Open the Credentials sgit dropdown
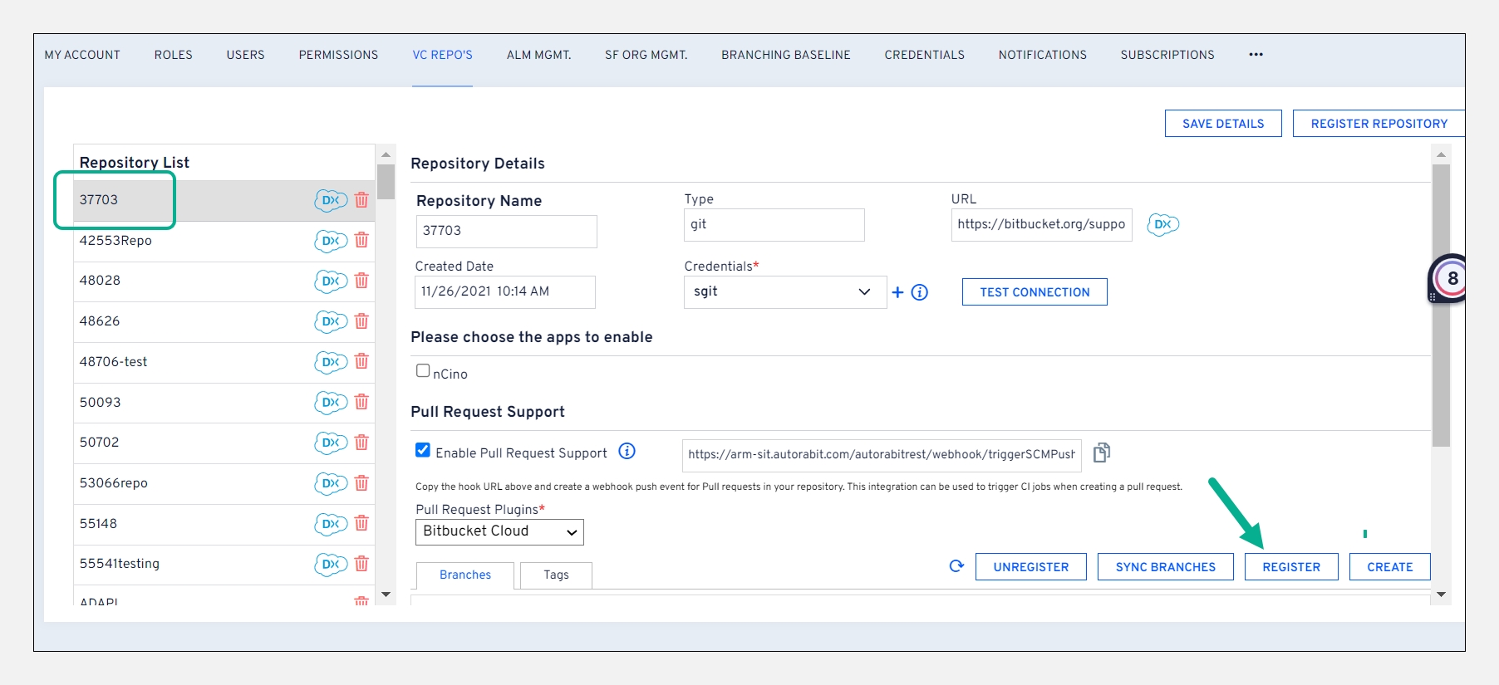 click(x=784, y=292)
